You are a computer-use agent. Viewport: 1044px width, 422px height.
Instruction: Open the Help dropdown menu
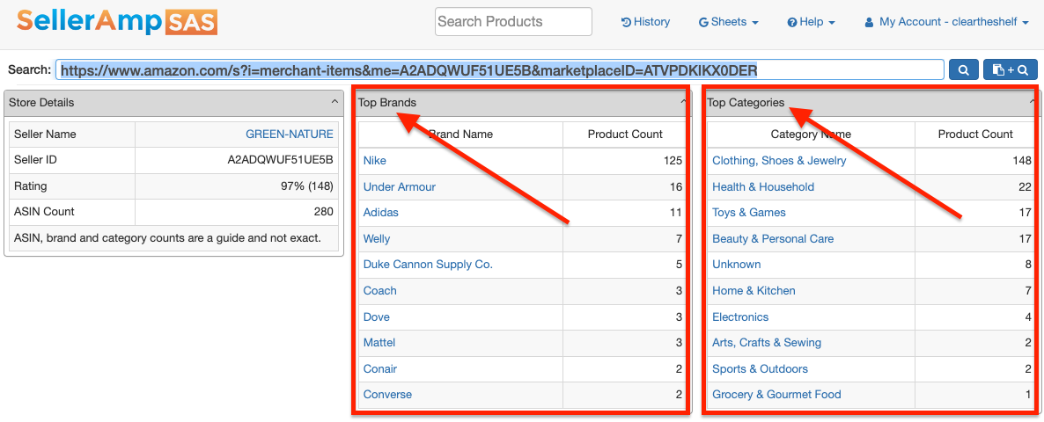pos(811,22)
